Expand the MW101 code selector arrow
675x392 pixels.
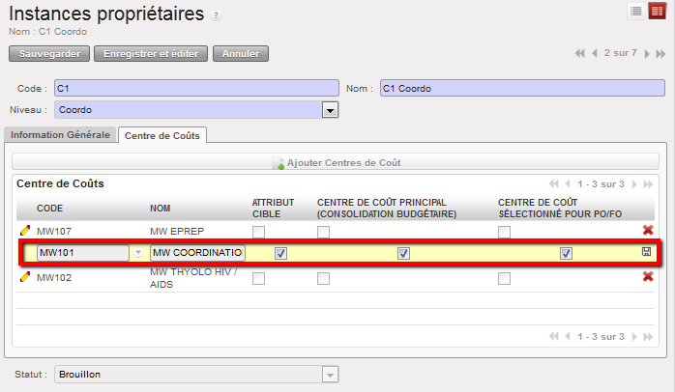coord(137,253)
